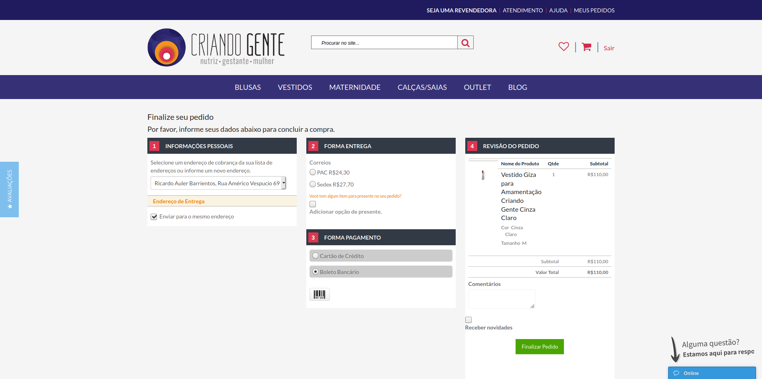Image resolution: width=762 pixels, height=379 pixels.
Task: Click the Valor Total R$110,00 amount
Action: pyautogui.click(x=597, y=272)
